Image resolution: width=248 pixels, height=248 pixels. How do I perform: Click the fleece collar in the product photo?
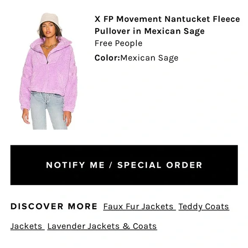click(50, 44)
